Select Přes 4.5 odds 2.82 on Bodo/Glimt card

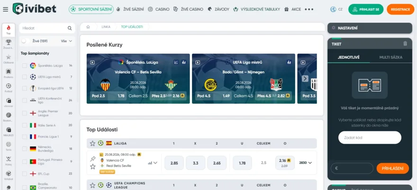click(x=273, y=96)
